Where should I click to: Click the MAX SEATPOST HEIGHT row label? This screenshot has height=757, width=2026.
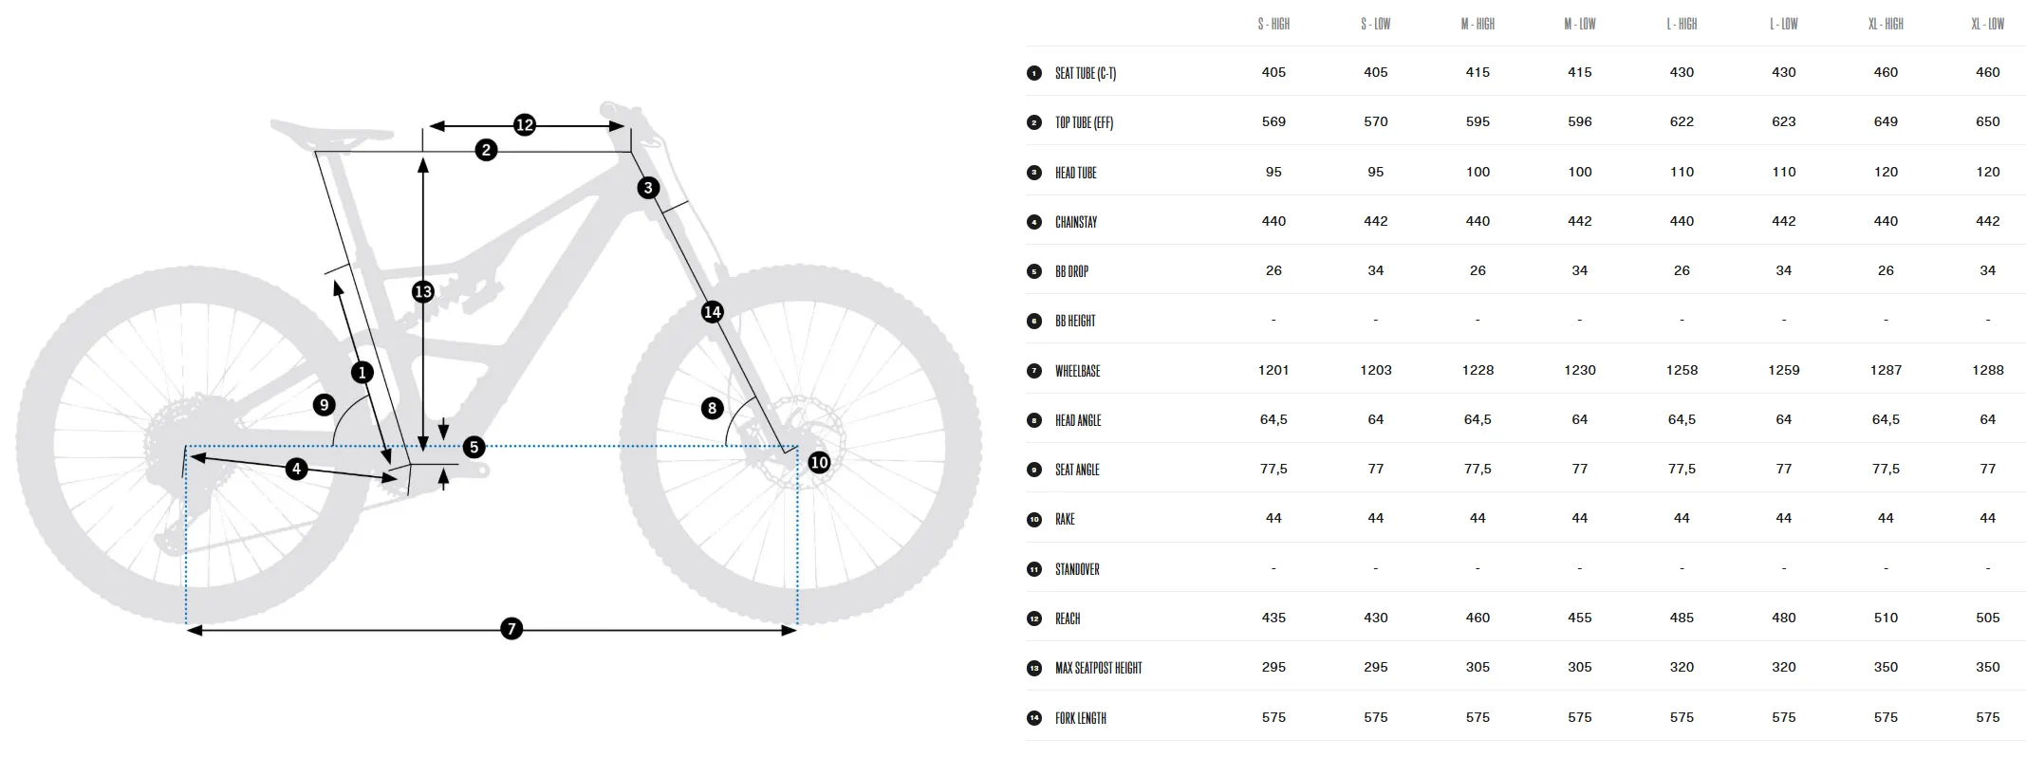[x=1098, y=668]
